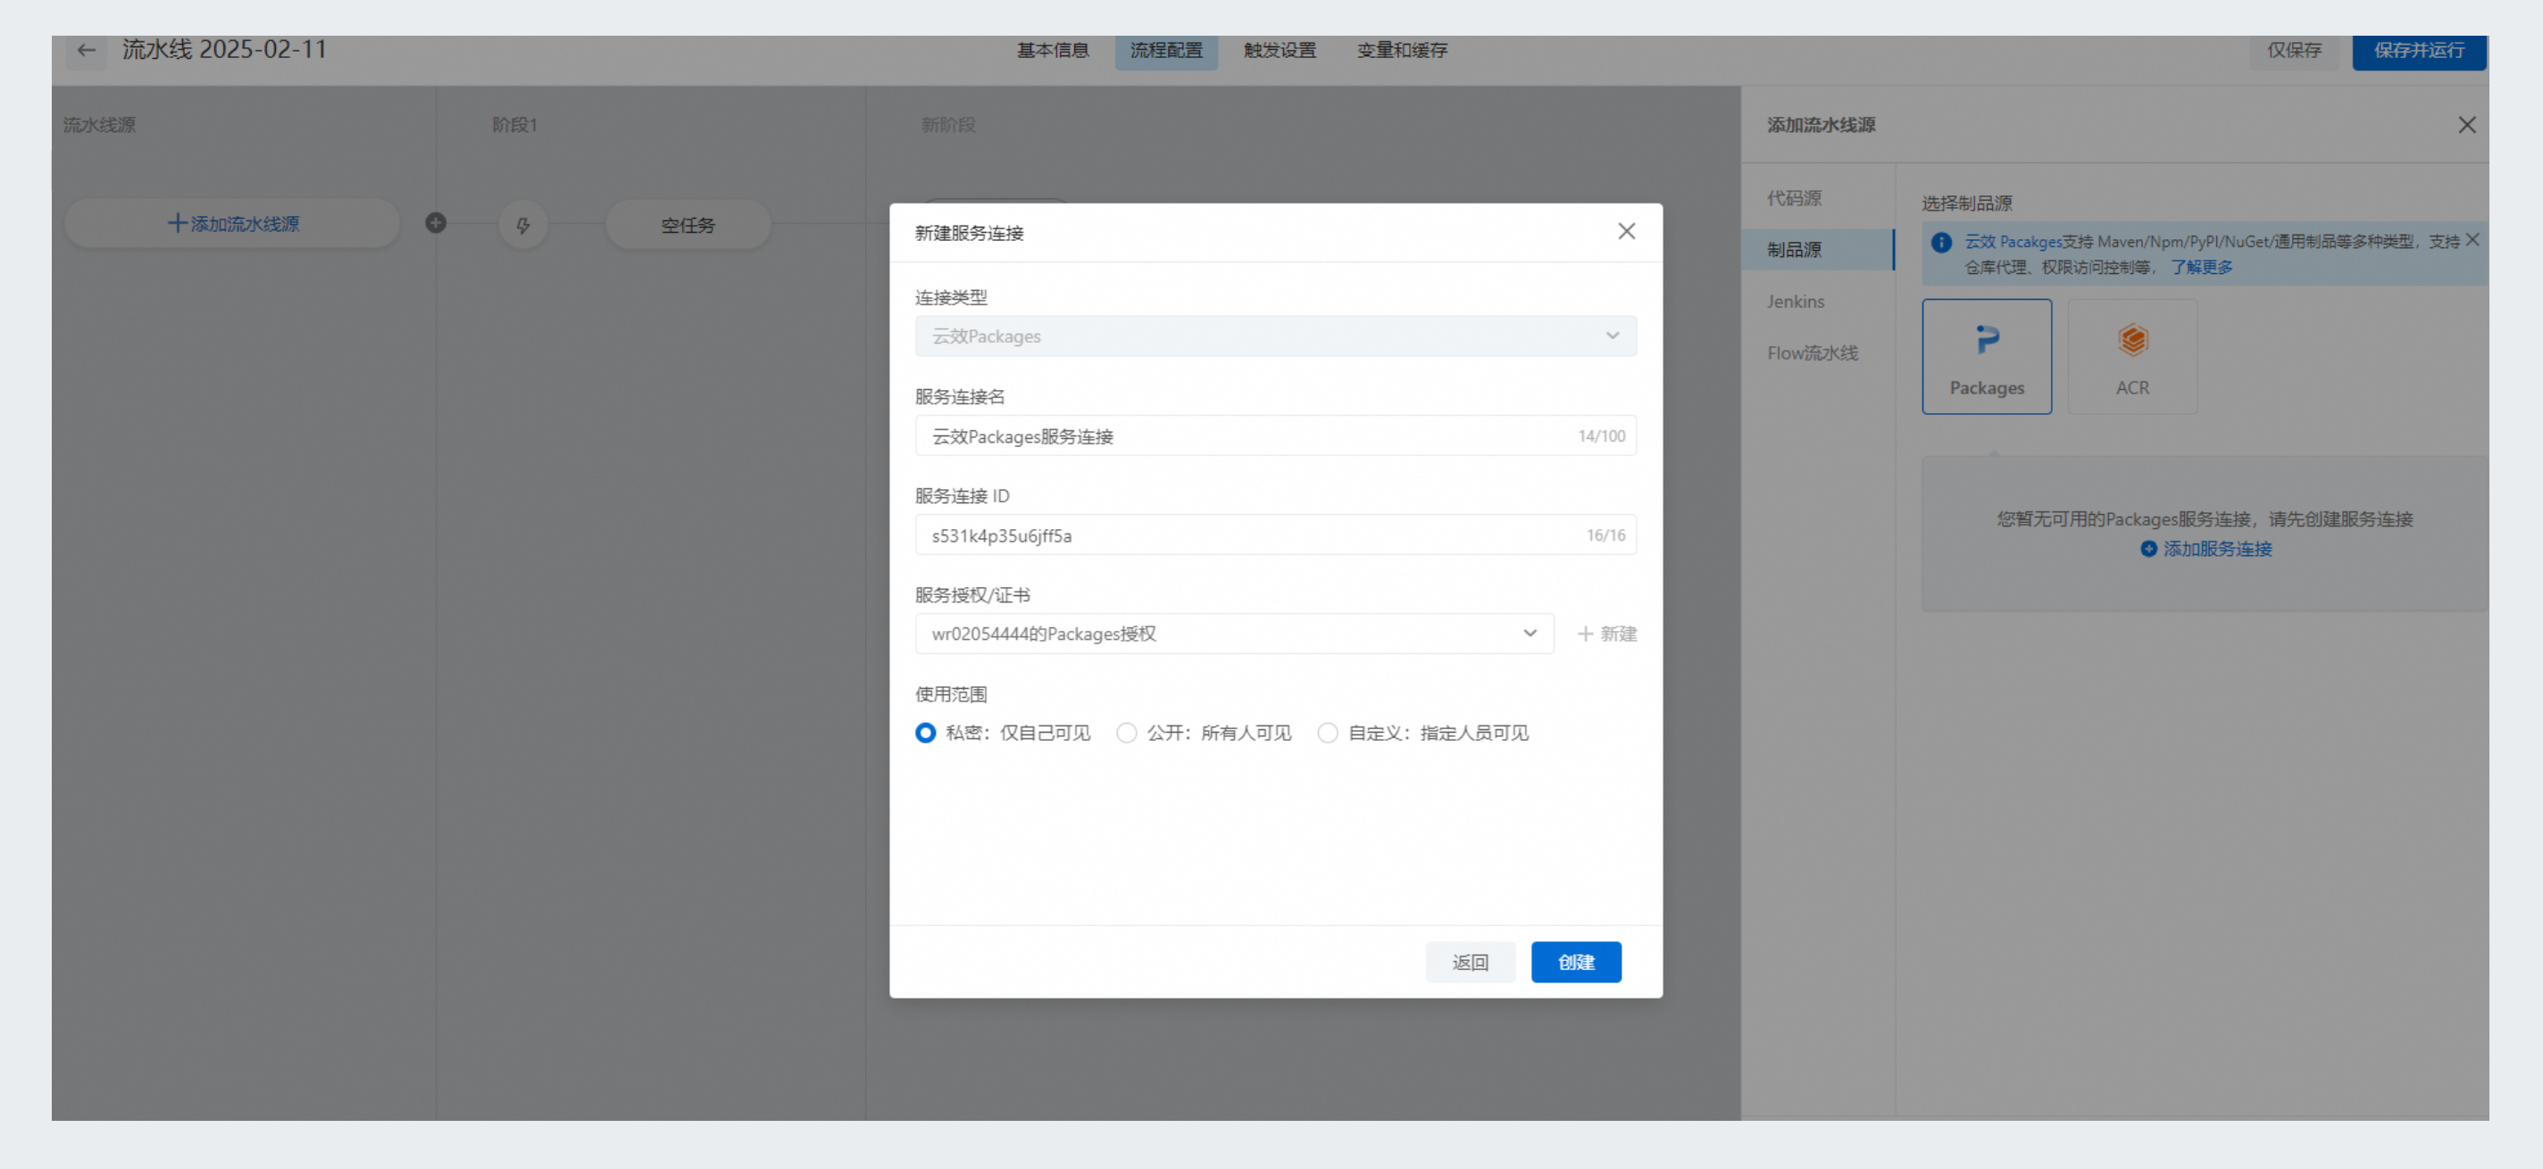Click 添加流水线源 button
Screen dimensions: 2543x1169
click(232, 224)
